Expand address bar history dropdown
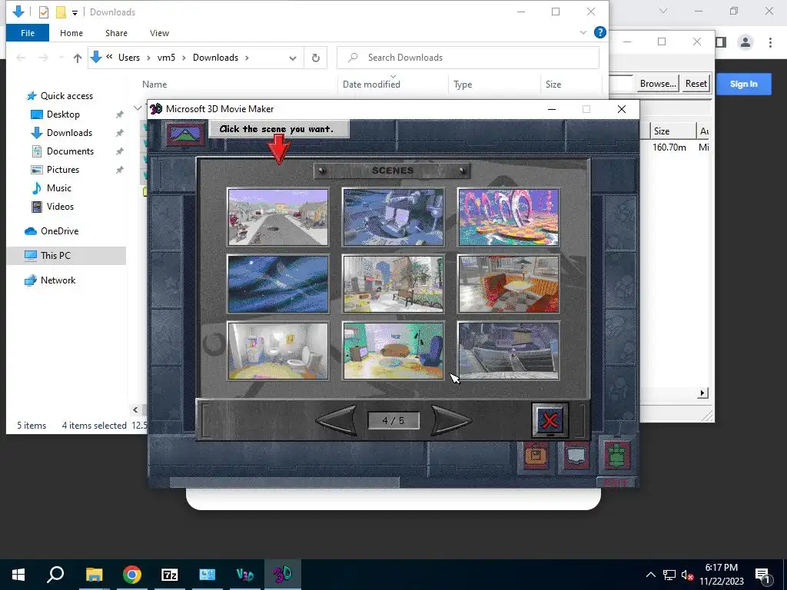Screen dimensions: 787x590 click(x=293, y=58)
